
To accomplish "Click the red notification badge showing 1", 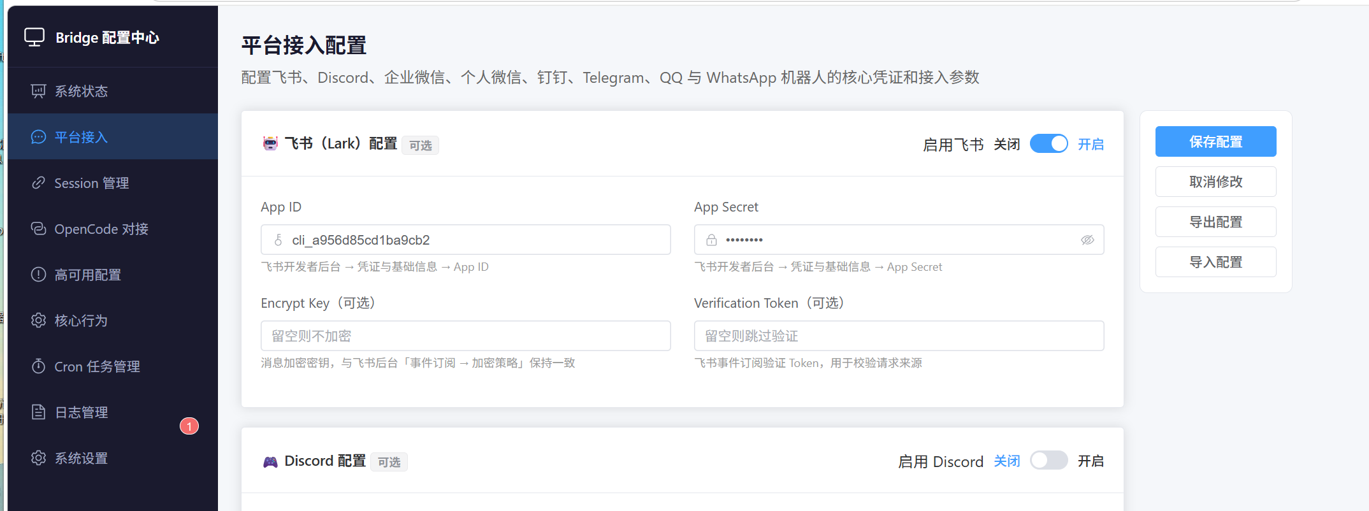I will [189, 426].
